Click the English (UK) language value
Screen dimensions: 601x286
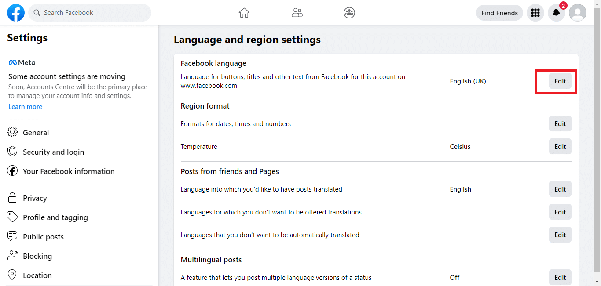click(468, 81)
